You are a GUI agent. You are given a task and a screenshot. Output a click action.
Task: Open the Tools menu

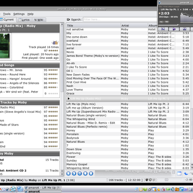click(7, 14)
